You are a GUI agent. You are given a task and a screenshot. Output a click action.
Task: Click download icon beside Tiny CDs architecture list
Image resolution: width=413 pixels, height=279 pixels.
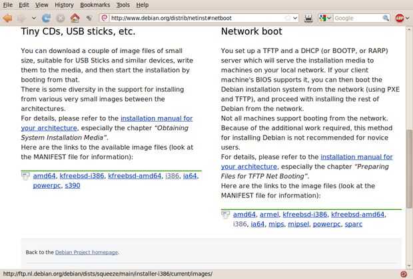pyautogui.click(x=25, y=176)
